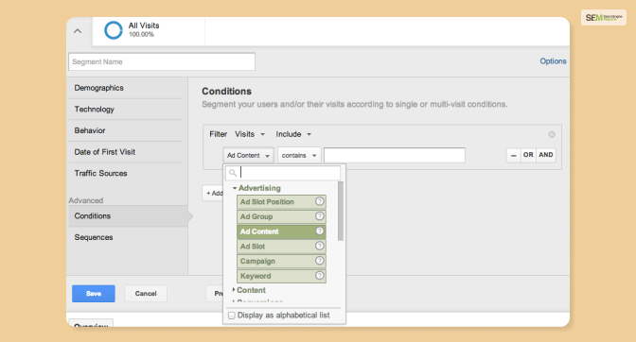Click the dimension list scrollbar
This screenshot has height=342, width=636.
341,211
